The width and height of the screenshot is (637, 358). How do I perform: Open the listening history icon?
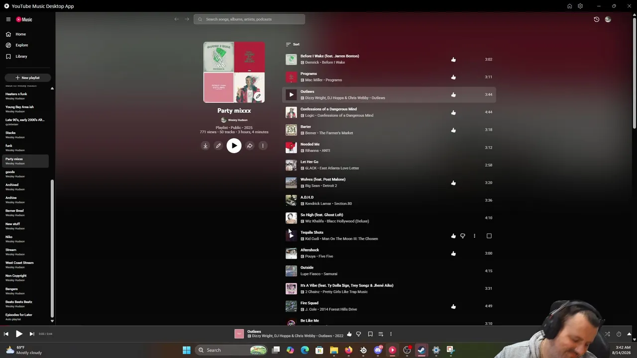(x=597, y=19)
